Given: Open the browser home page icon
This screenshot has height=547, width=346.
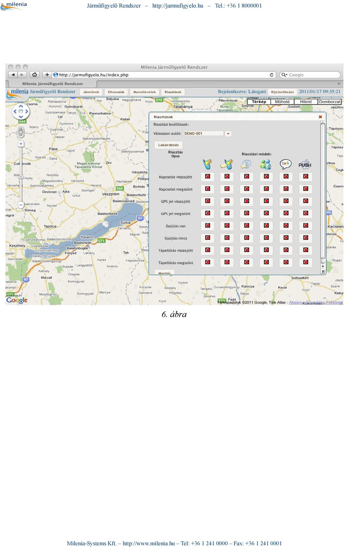Looking at the screenshot, I should tap(35, 75).
